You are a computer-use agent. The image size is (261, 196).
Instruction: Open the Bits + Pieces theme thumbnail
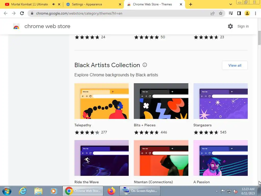tap(161, 101)
